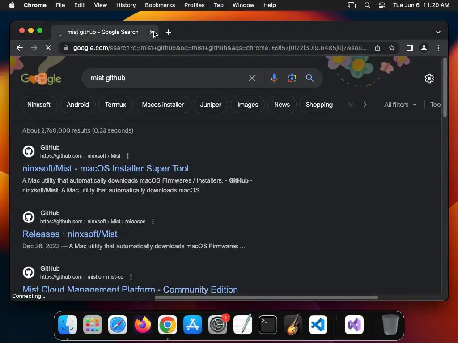Open more options for mist-ce result
The height and width of the screenshot is (343, 458).
131,277
